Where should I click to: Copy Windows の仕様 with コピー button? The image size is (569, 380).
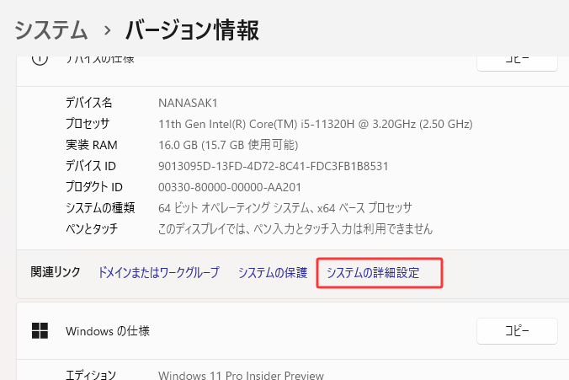pos(517,330)
